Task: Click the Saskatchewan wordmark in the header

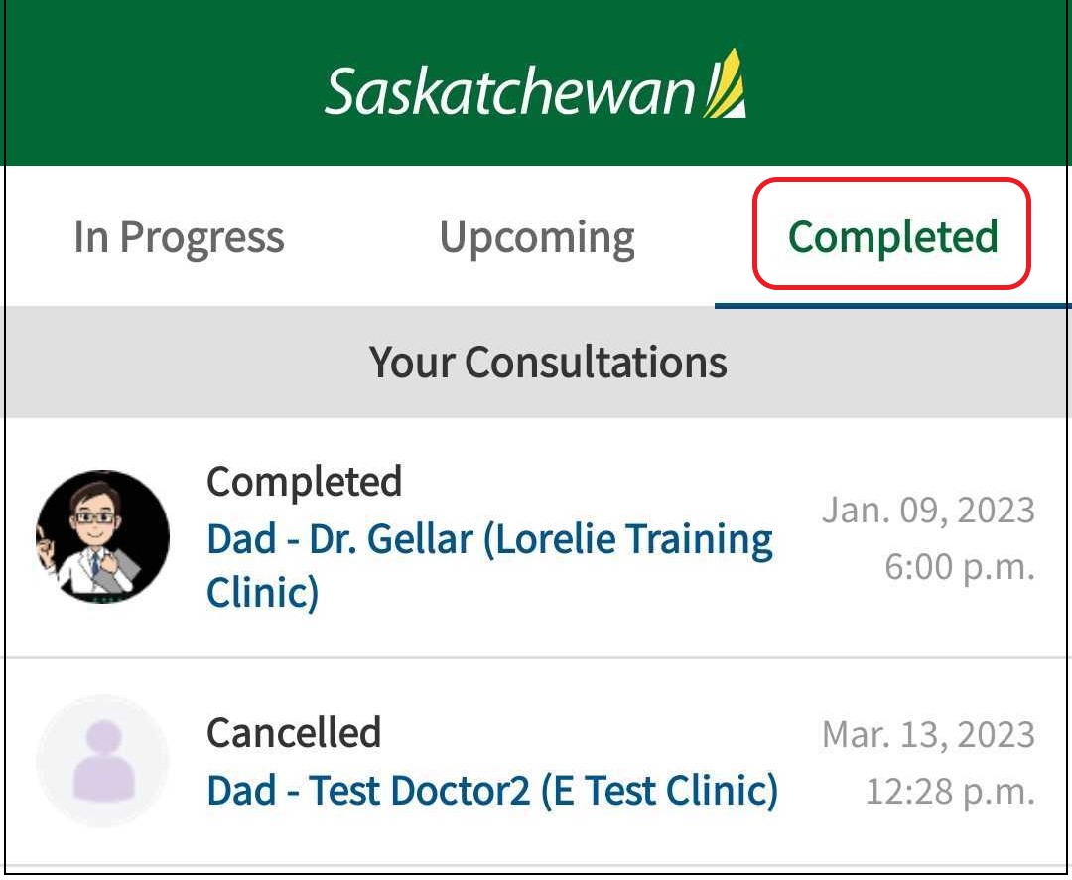Action: pyautogui.click(x=511, y=91)
